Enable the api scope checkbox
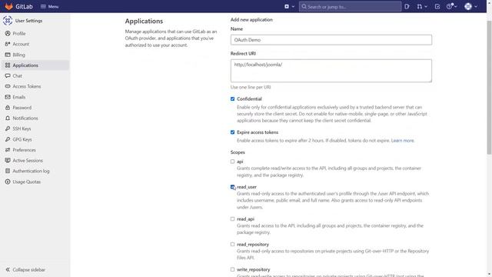Screen dimensions: 492x277 (232, 162)
